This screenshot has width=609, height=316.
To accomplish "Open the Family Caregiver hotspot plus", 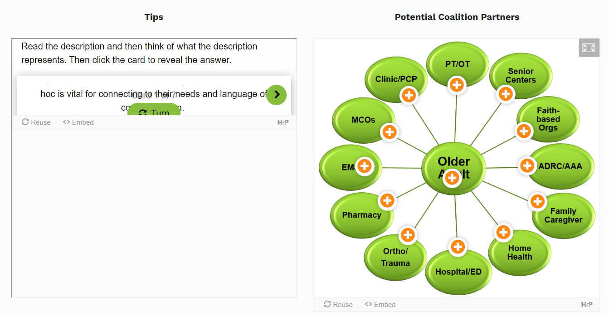I will pyautogui.click(x=538, y=201).
